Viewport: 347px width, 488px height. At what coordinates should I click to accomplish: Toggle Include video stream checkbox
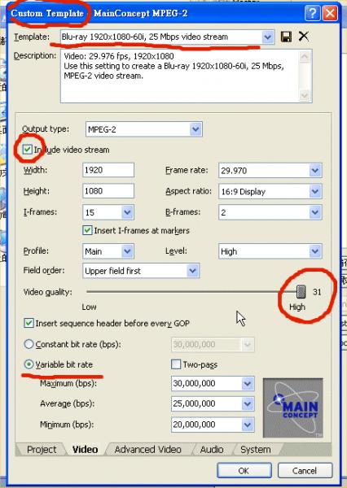pyautogui.click(x=28, y=150)
